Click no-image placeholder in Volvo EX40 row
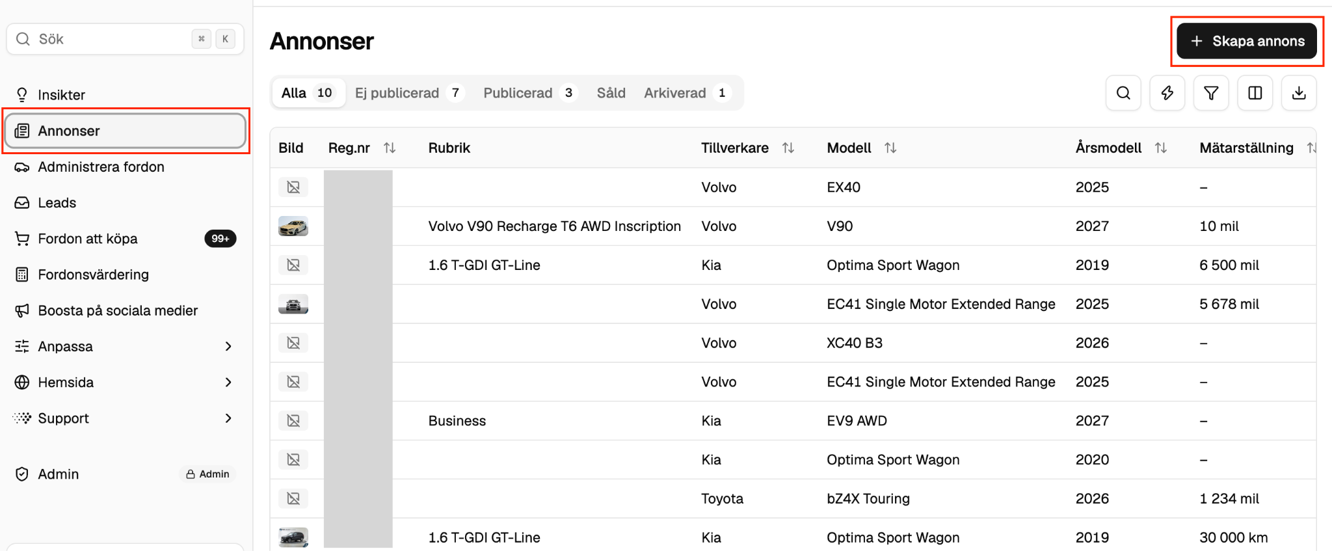Viewport: 1332px width, 551px height. pos(293,187)
